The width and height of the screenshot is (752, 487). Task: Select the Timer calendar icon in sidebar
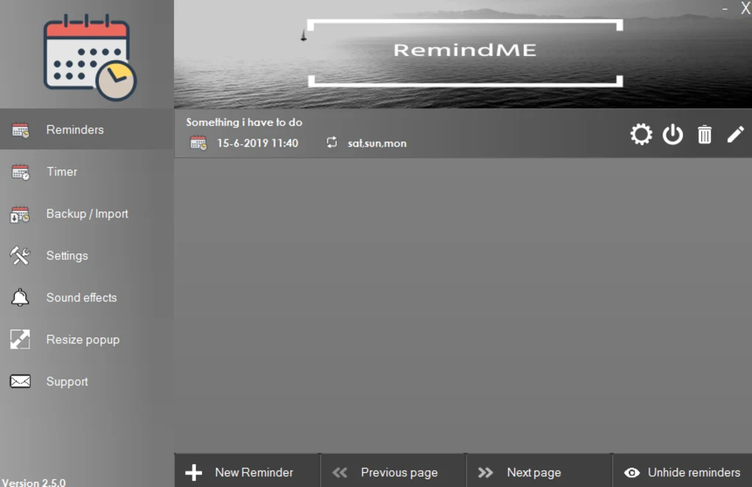pyautogui.click(x=21, y=171)
